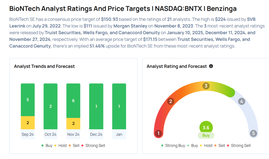The width and height of the screenshot is (269, 159).
Task: Click the Sep 24 yellow Hold bar segment
Action: (28, 123)
